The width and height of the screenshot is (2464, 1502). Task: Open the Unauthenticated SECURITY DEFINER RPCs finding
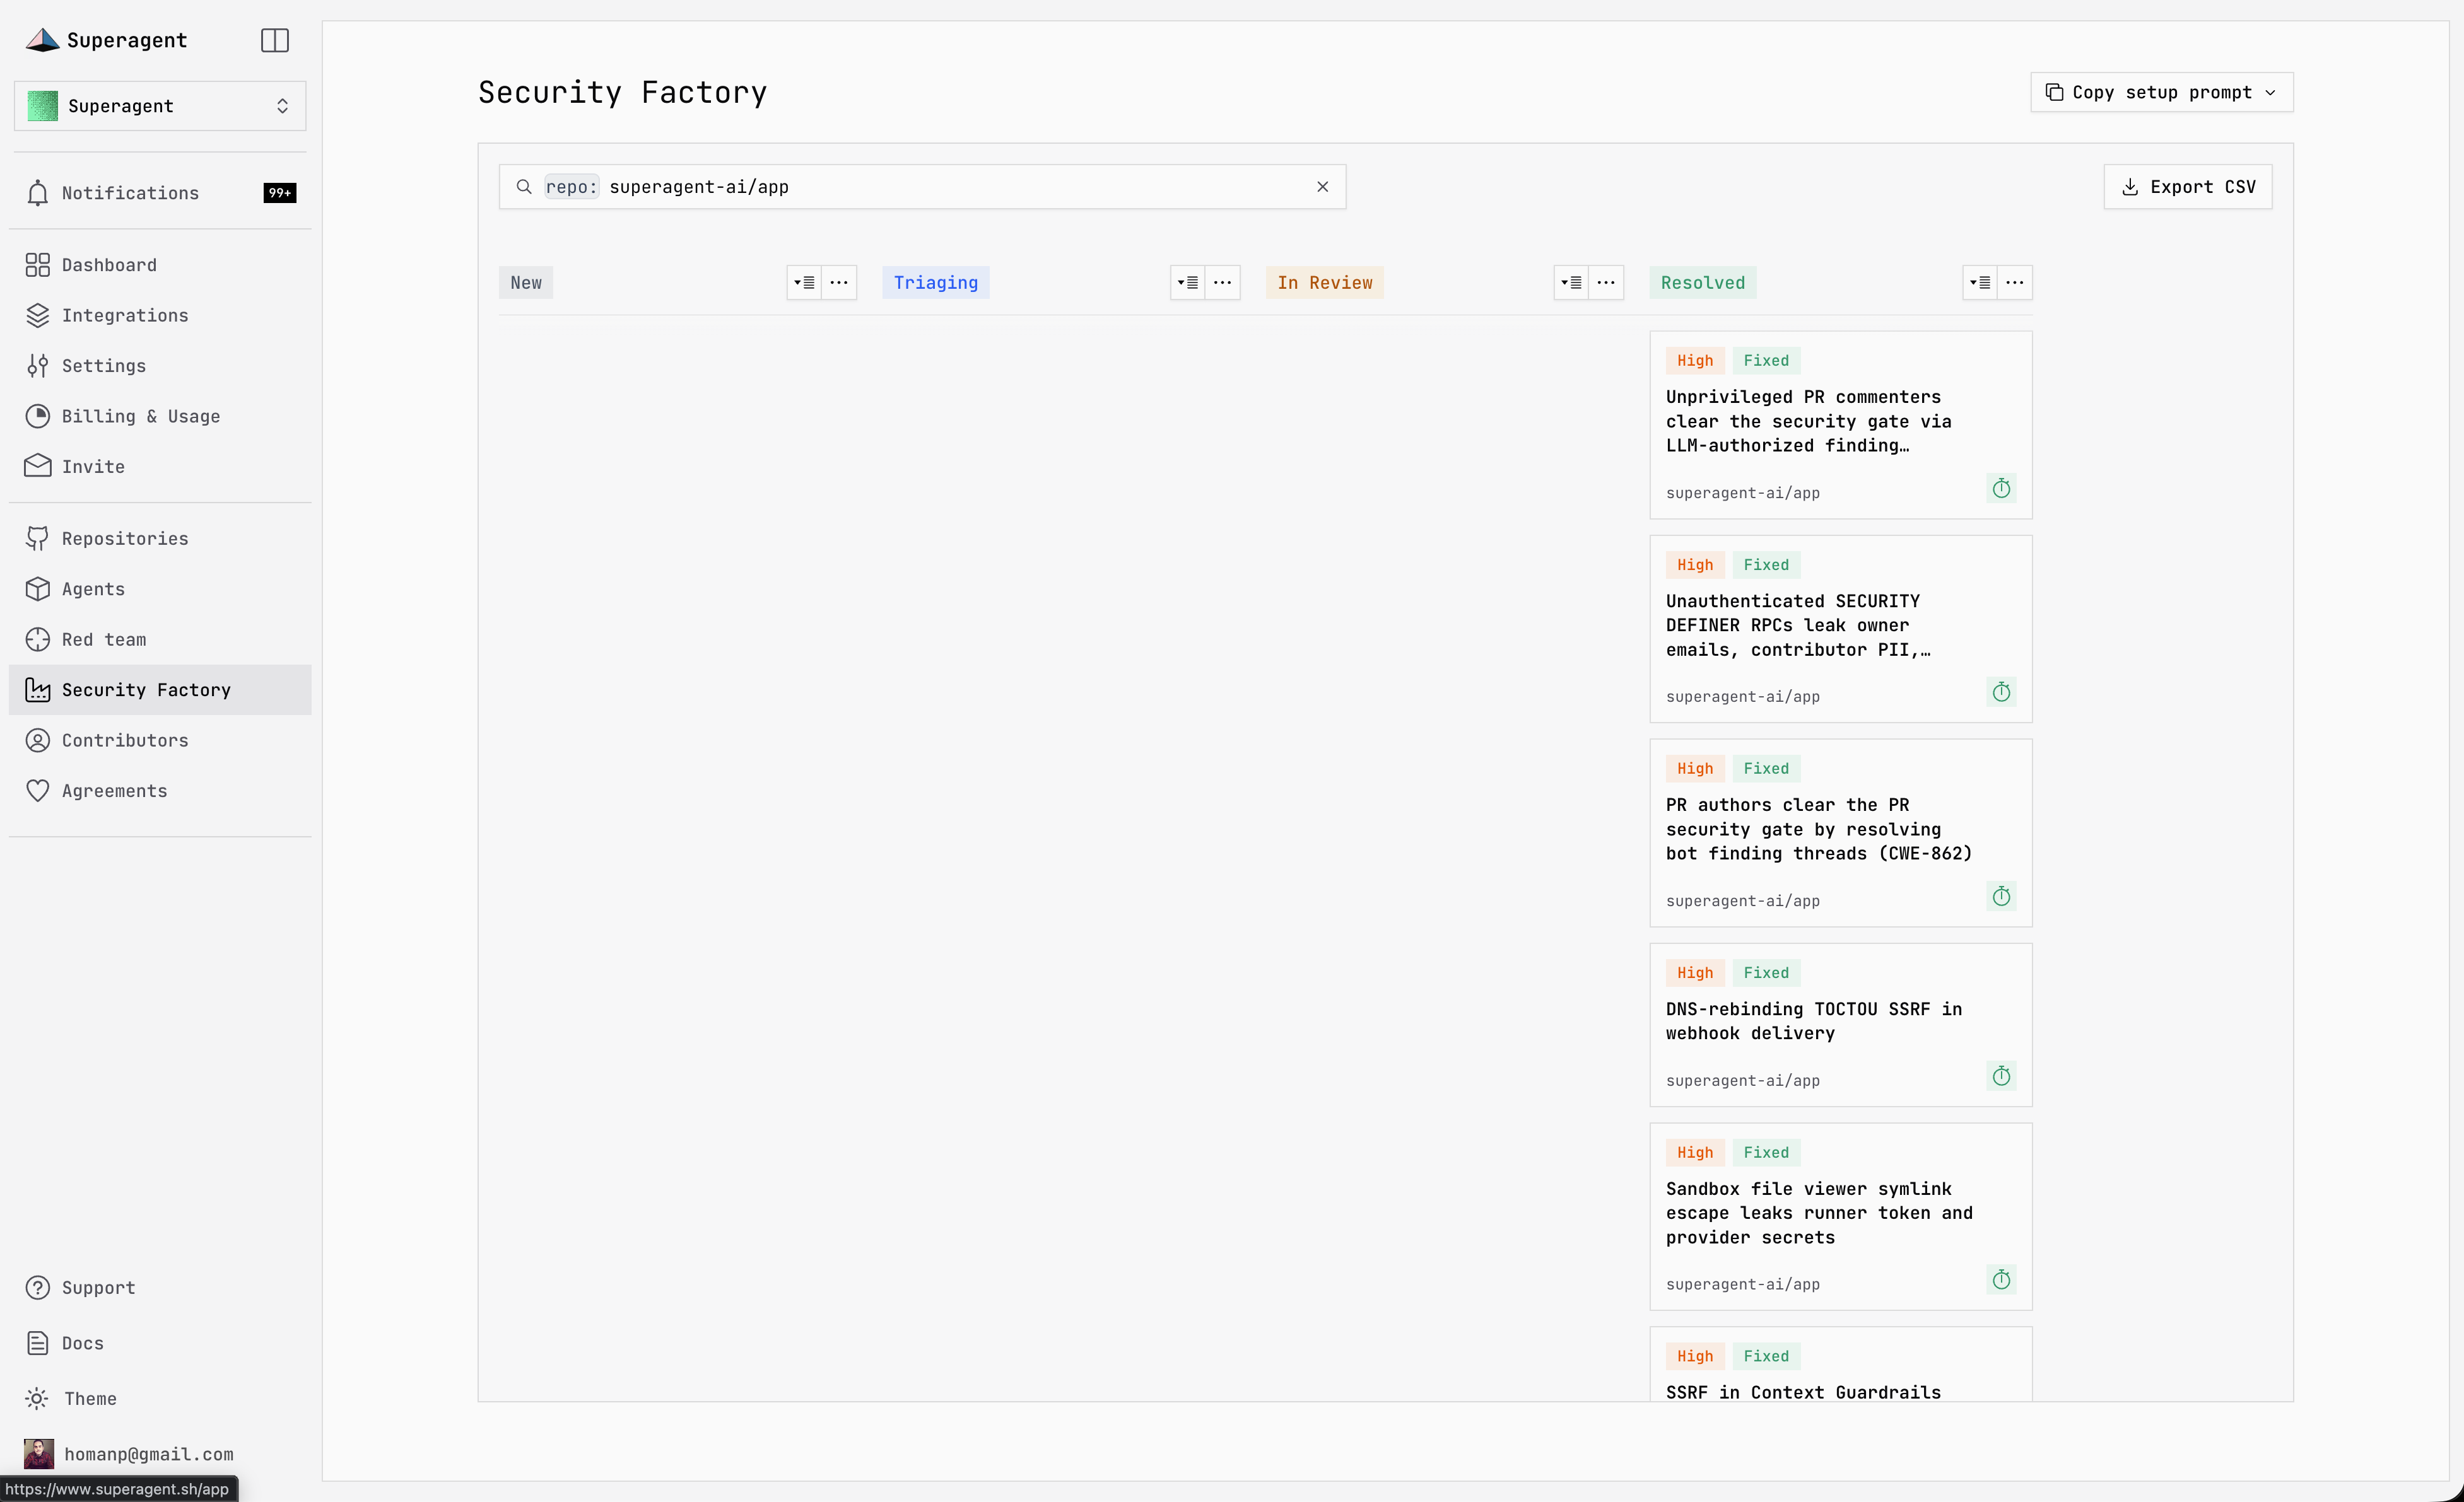(1840, 629)
